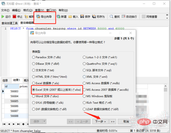Minimize the main query window
Image resolution: width=171 pixels, height=133 pixels.
click(x=144, y=4)
